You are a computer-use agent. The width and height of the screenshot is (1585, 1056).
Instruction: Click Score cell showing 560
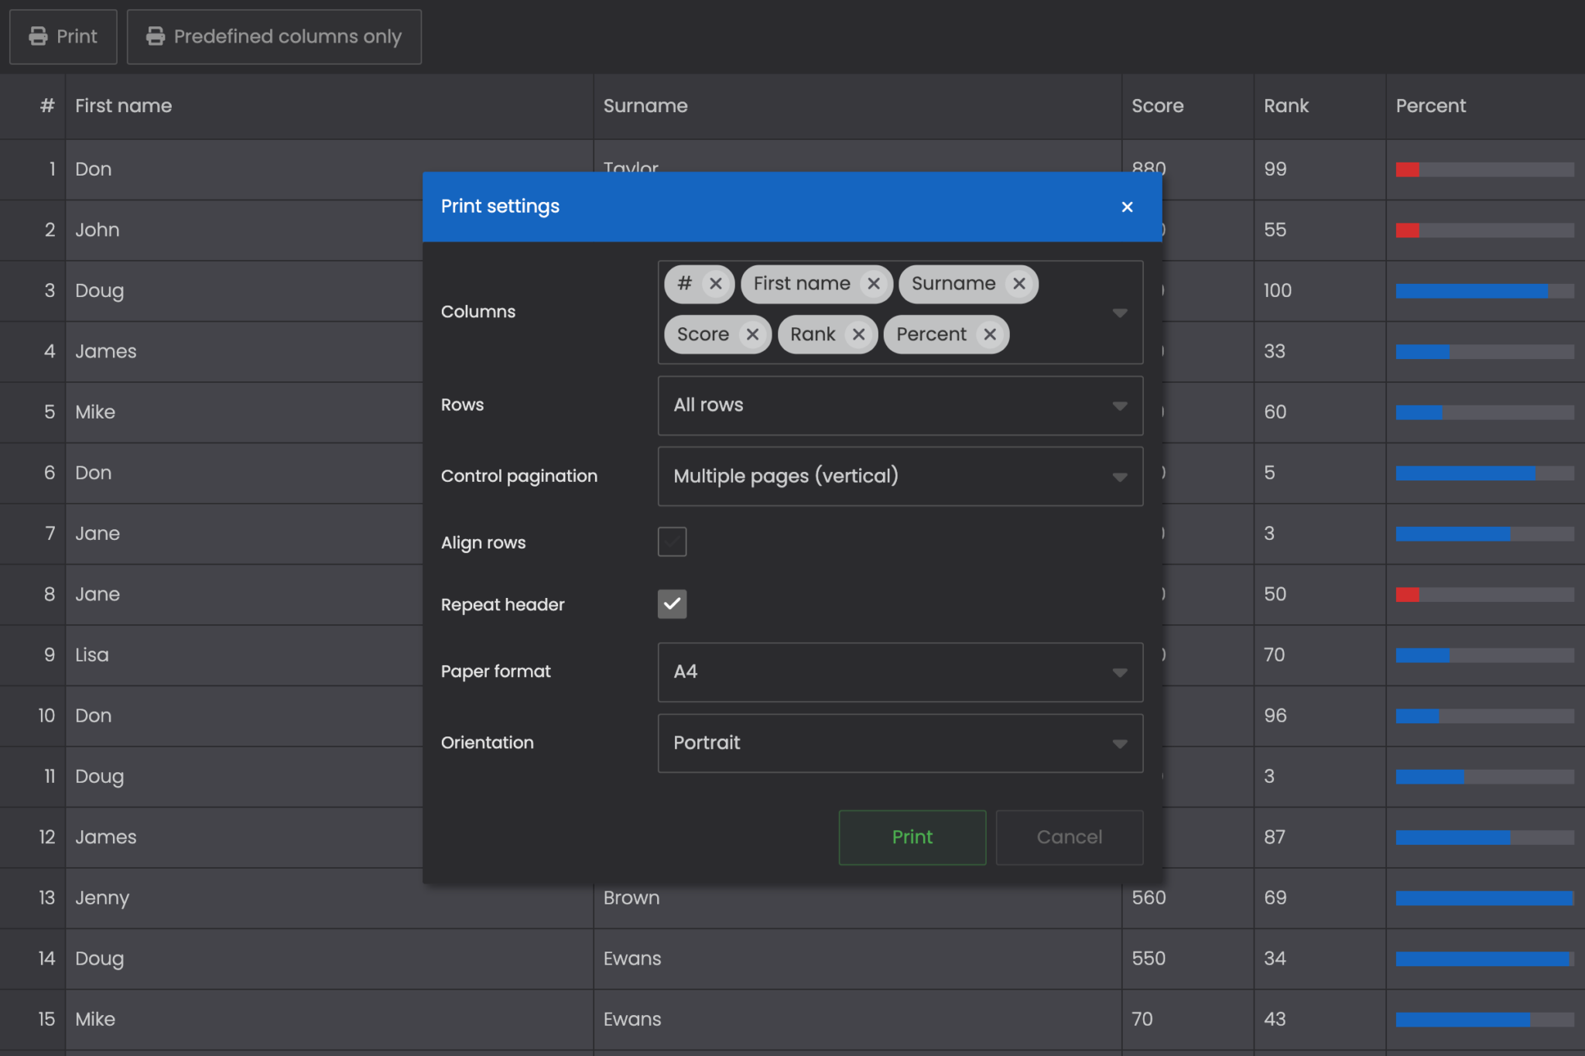[x=1188, y=898]
